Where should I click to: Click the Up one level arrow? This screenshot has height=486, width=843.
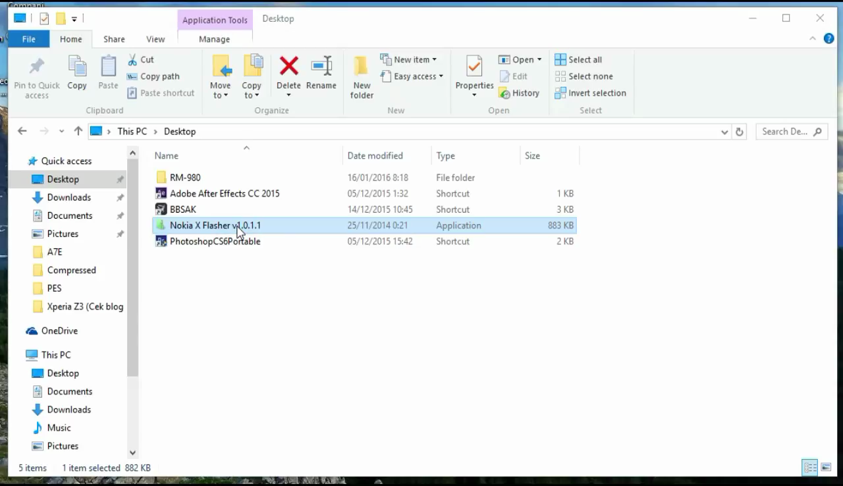tap(78, 131)
